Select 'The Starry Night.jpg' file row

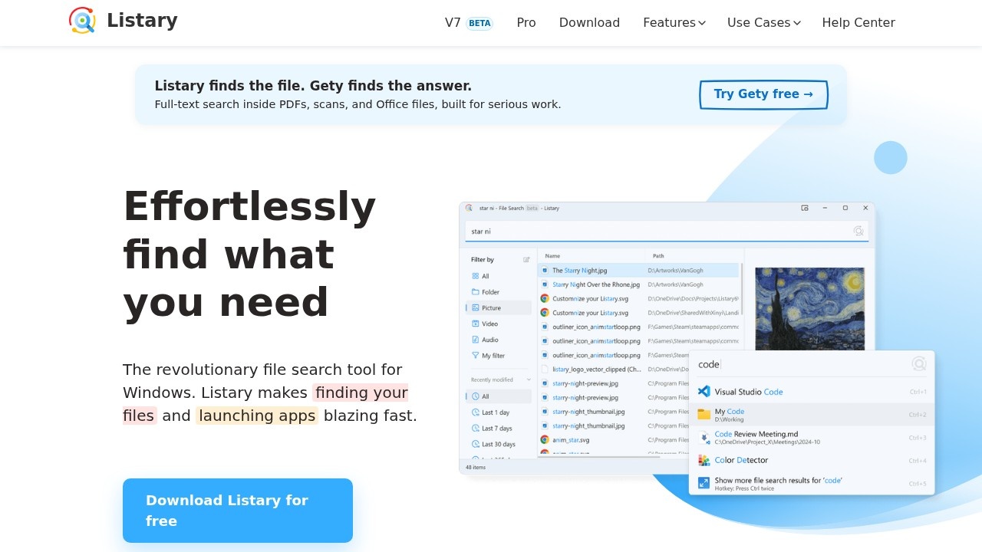(638, 271)
